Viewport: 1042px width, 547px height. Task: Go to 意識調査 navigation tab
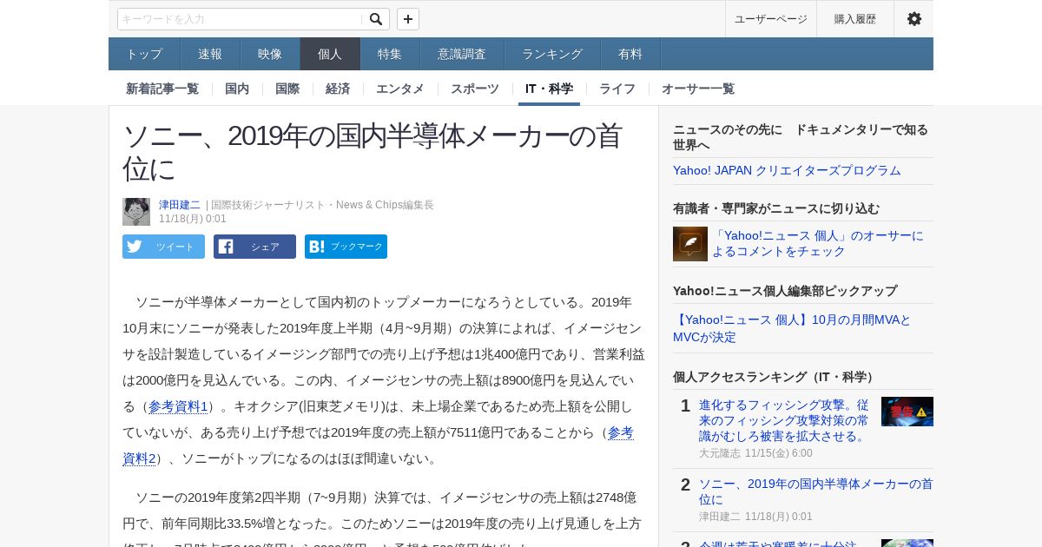[462, 54]
